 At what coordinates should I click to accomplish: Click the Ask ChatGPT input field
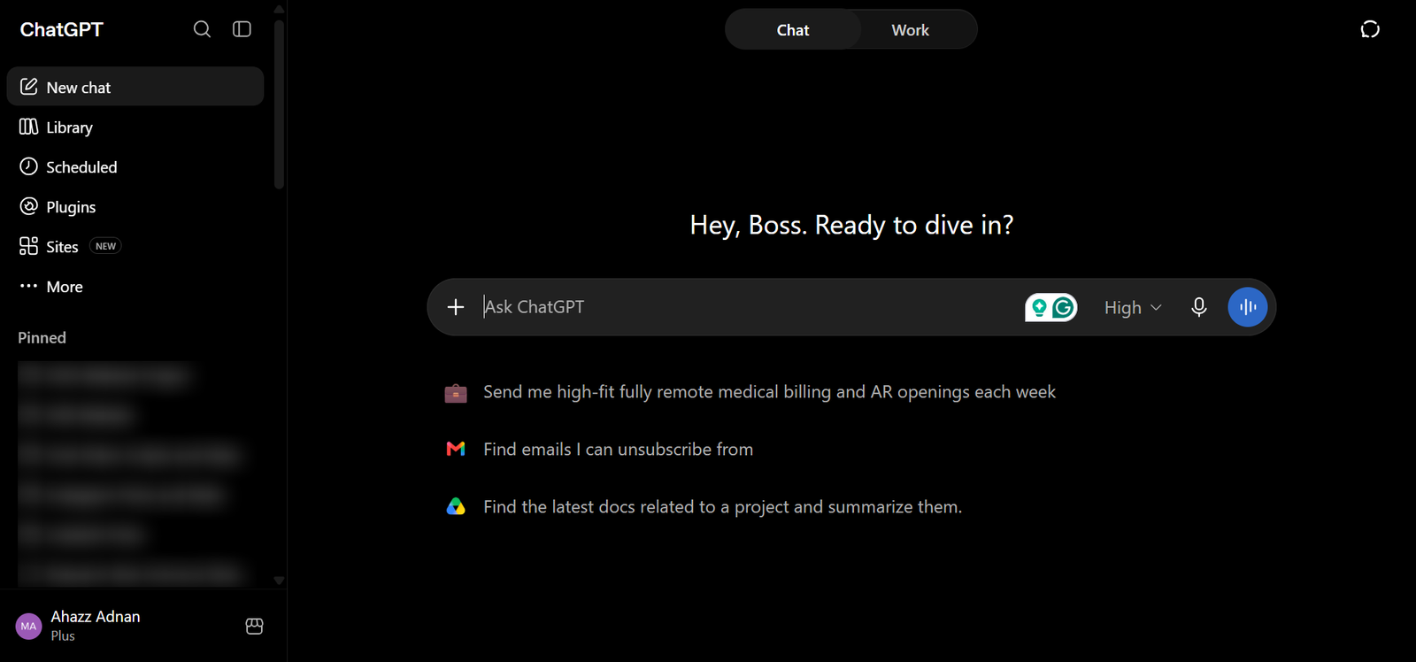(748, 307)
